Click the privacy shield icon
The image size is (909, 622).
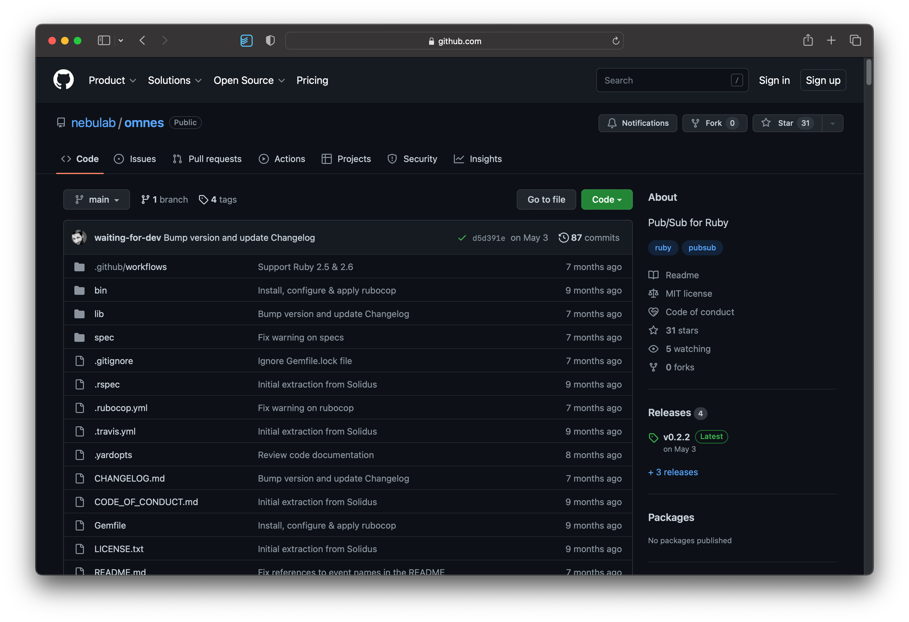(x=270, y=40)
